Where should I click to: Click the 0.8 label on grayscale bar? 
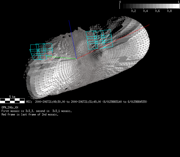point(169,11)
